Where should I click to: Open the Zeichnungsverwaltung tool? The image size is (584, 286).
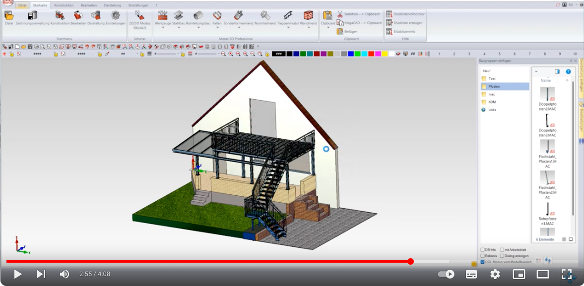[32, 15]
